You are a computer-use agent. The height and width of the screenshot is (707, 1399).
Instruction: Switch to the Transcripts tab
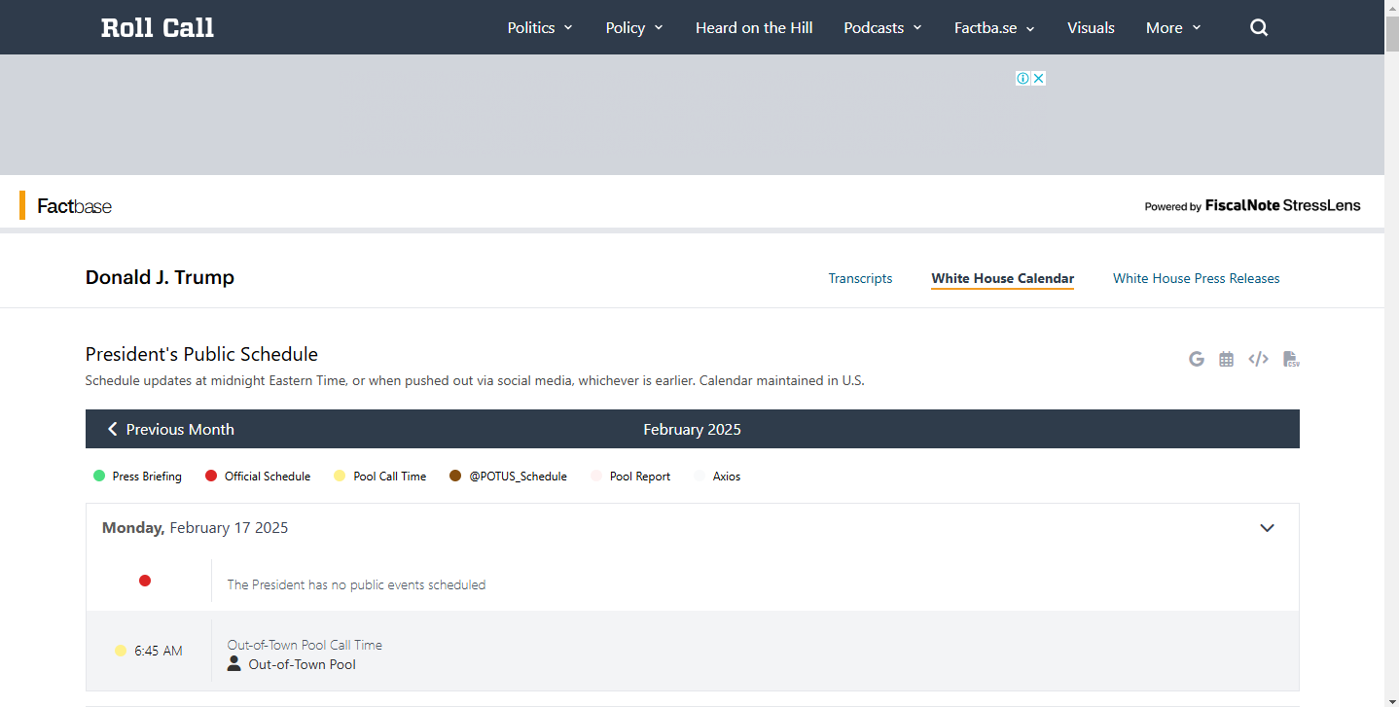coord(860,278)
